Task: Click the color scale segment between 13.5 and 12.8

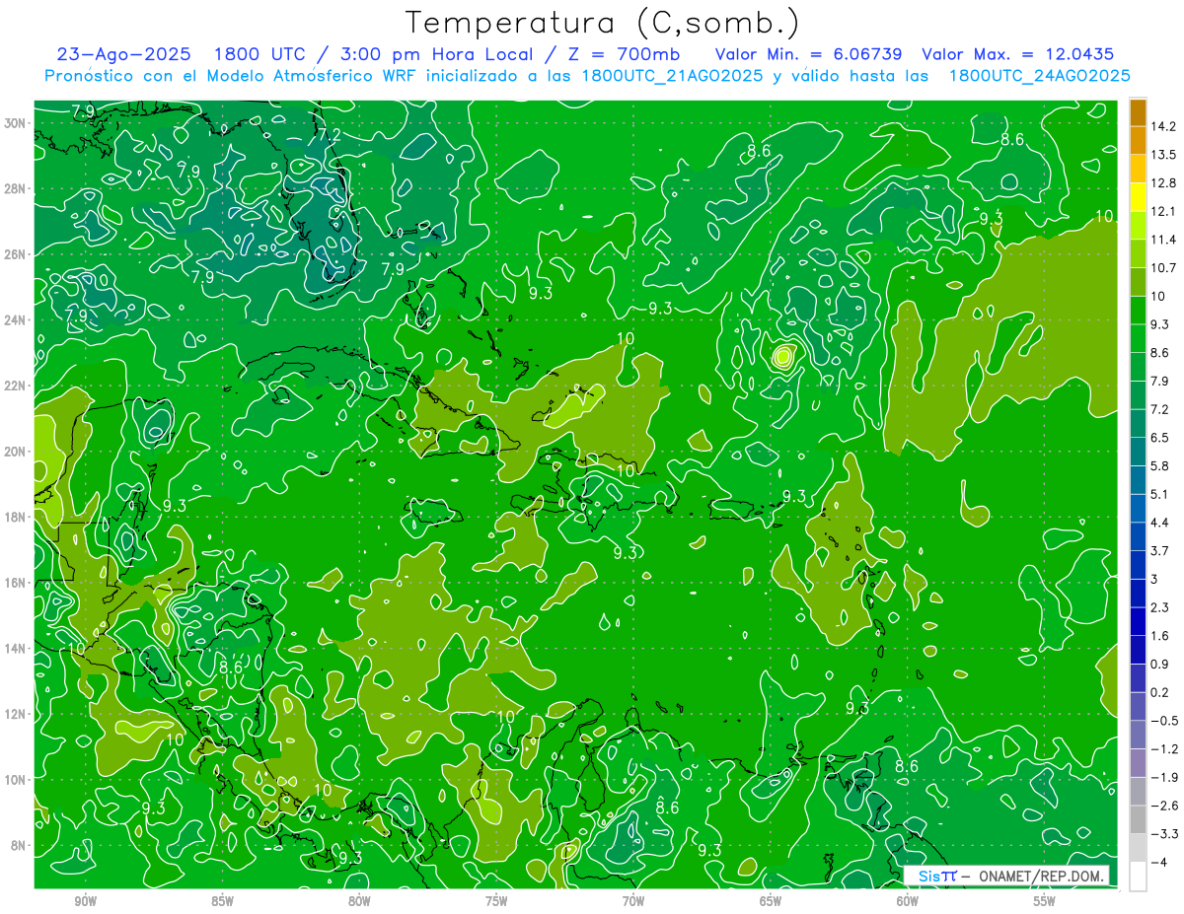Action: [x=1138, y=169]
